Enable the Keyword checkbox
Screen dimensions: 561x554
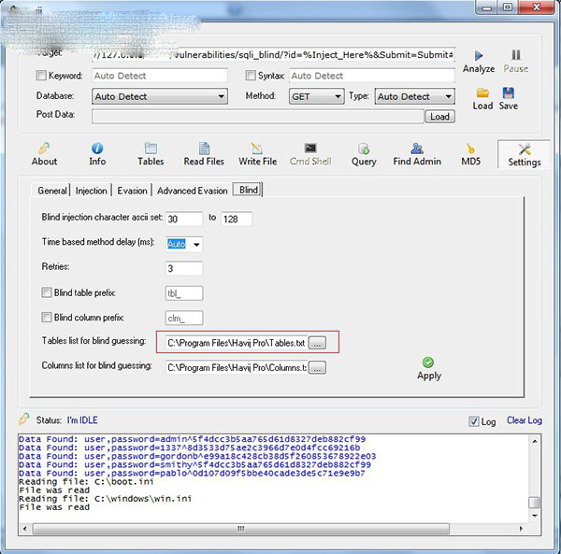41,76
